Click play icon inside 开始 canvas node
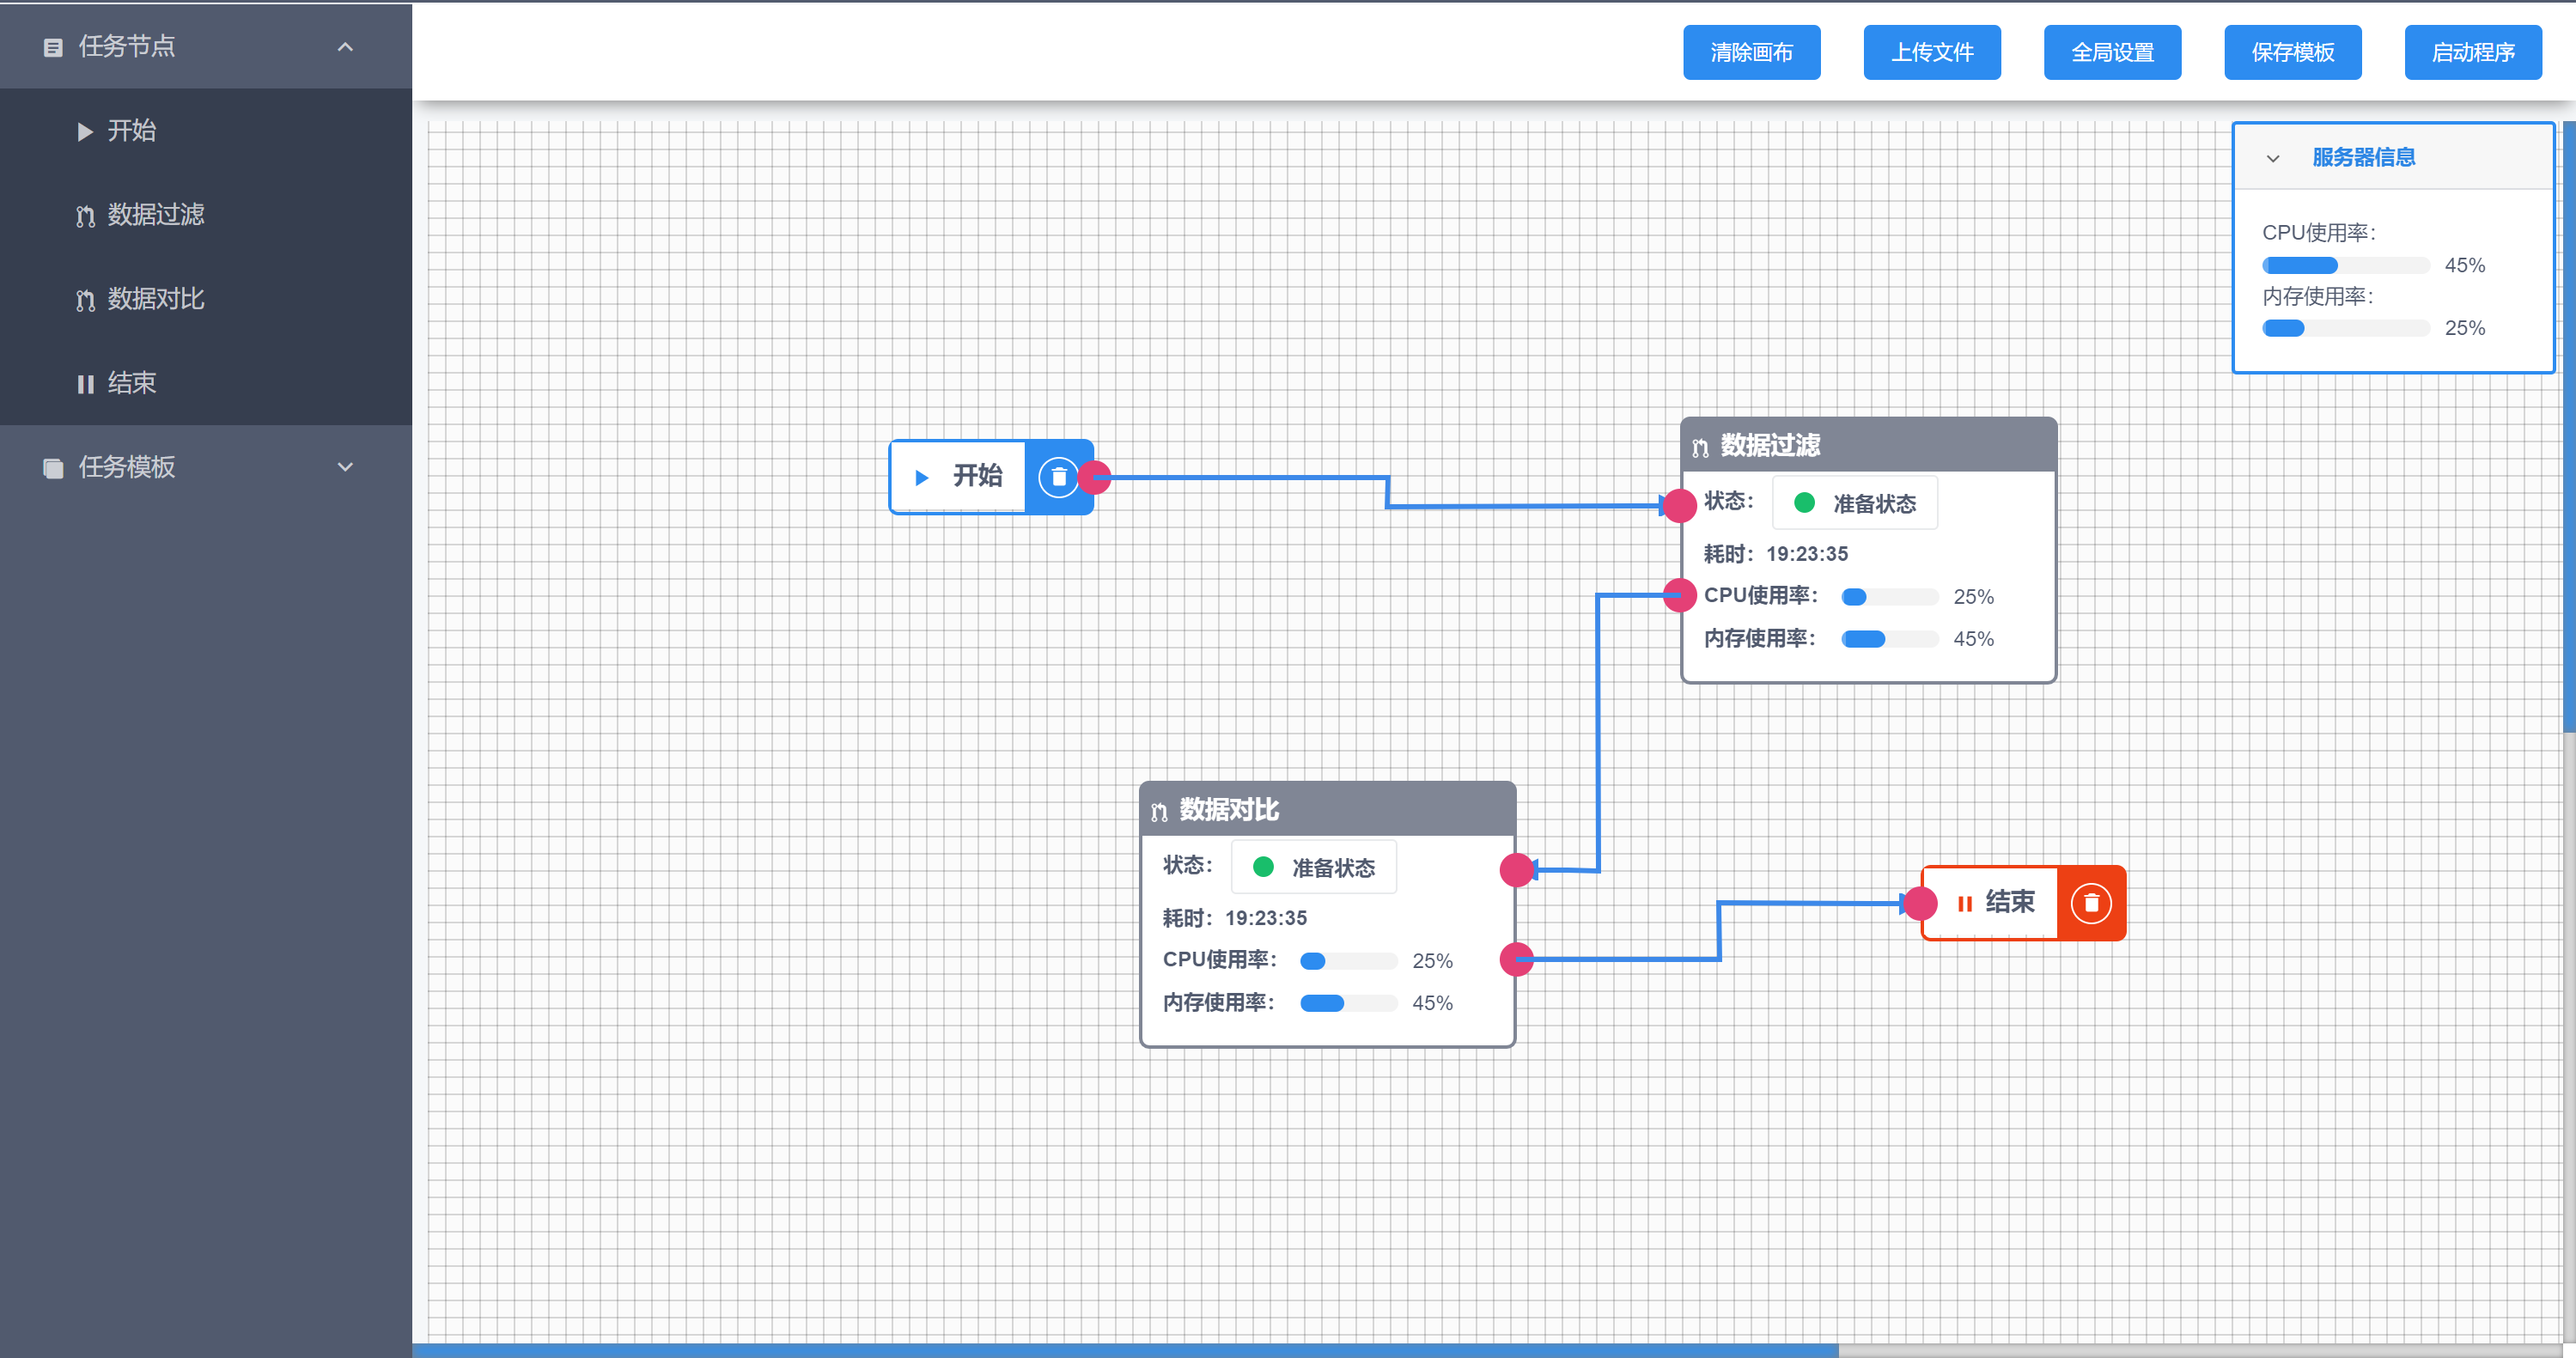 (921, 477)
